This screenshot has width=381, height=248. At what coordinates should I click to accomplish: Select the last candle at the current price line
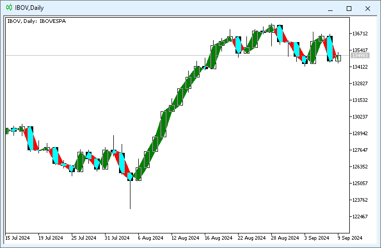coord(338,58)
